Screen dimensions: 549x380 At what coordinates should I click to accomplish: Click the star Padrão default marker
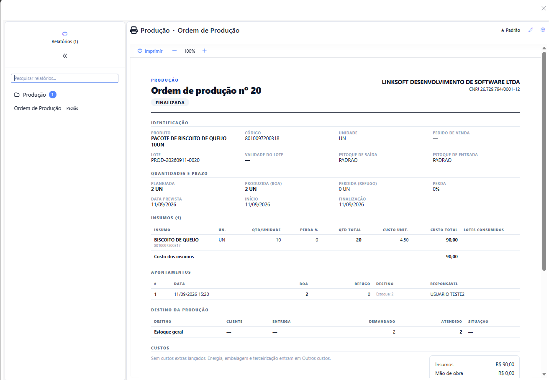(x=511, y=30)
